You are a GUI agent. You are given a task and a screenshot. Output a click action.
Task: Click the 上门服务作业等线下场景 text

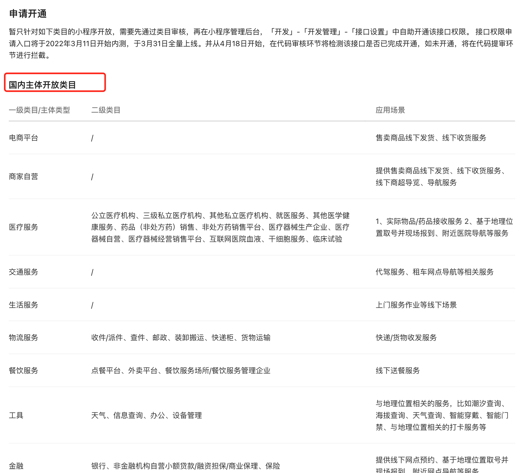[416, 305]
